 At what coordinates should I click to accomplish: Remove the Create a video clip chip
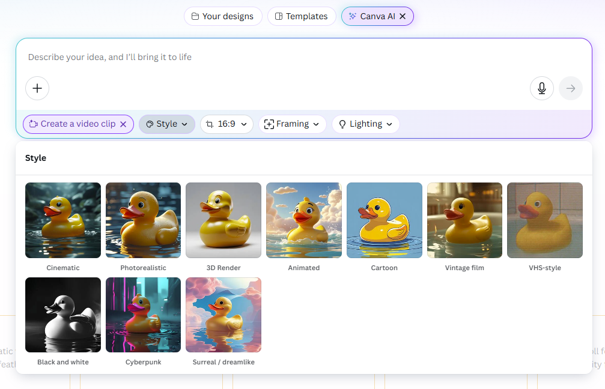(x=123, y=124)
